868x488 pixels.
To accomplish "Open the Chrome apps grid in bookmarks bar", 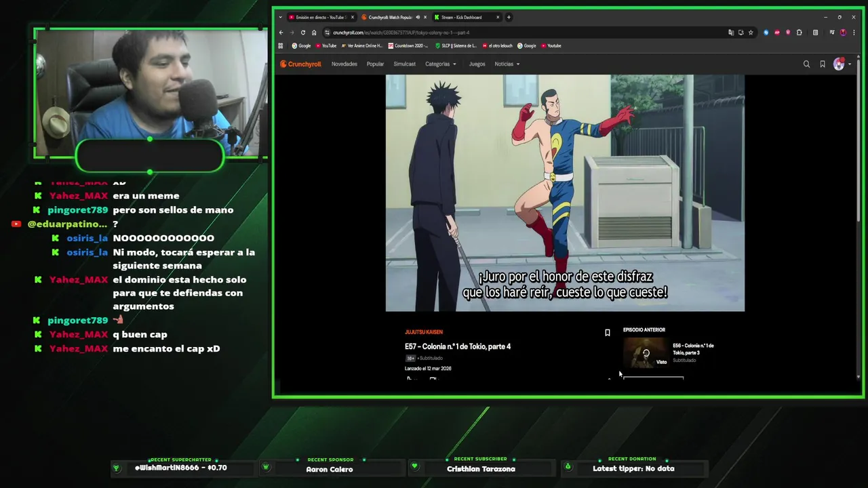I will (x=281, y=46).
